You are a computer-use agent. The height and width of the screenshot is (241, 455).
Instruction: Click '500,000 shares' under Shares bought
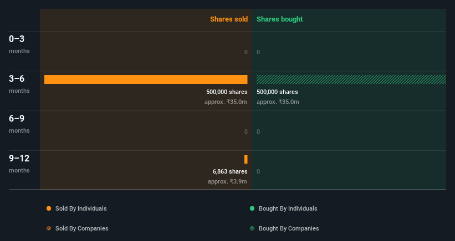click(277, 92)
